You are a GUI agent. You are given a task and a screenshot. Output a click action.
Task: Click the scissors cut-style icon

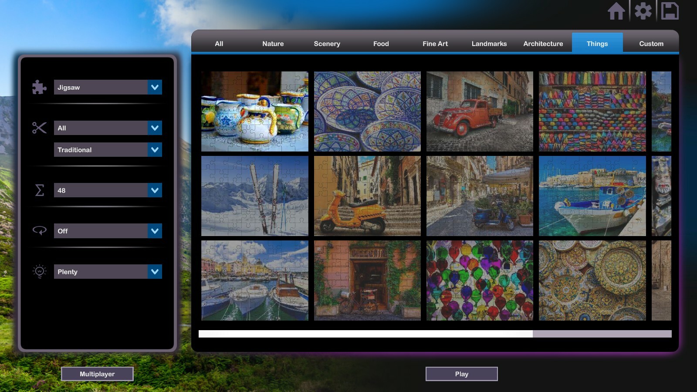point(39,128)
